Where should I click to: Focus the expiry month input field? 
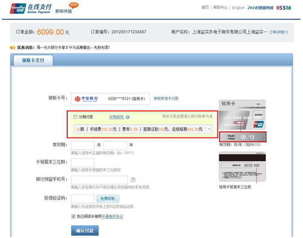click(83, 145)
